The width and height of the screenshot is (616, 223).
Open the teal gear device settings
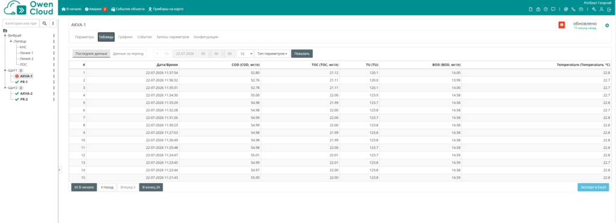tap(607, 25)
